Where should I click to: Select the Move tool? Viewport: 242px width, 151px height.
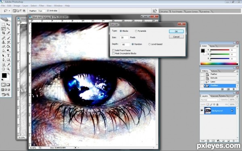tap(8, 25)
